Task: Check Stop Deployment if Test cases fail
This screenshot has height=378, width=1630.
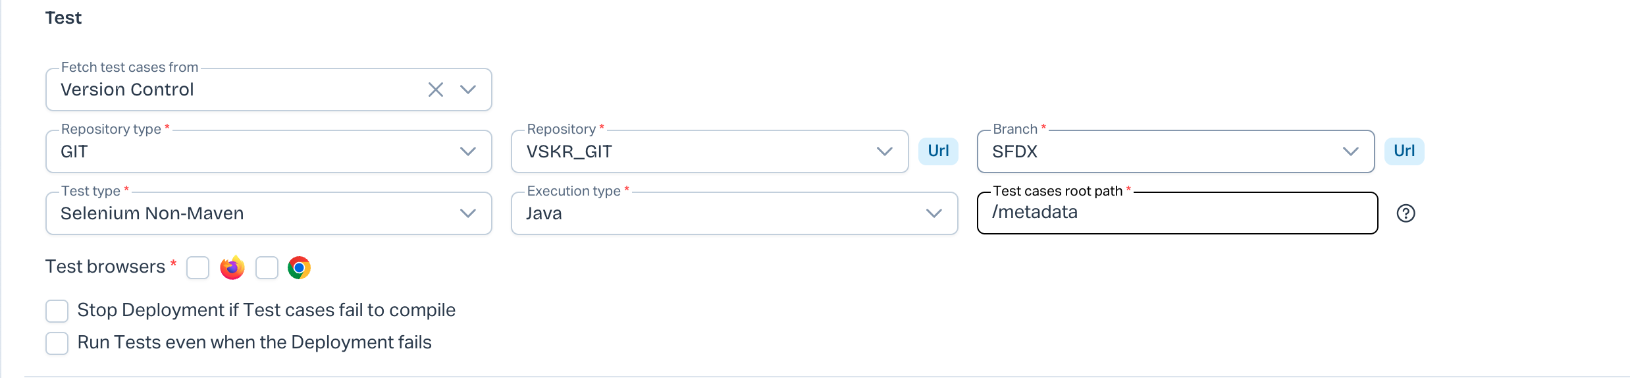Action: [x=57, y=311]
